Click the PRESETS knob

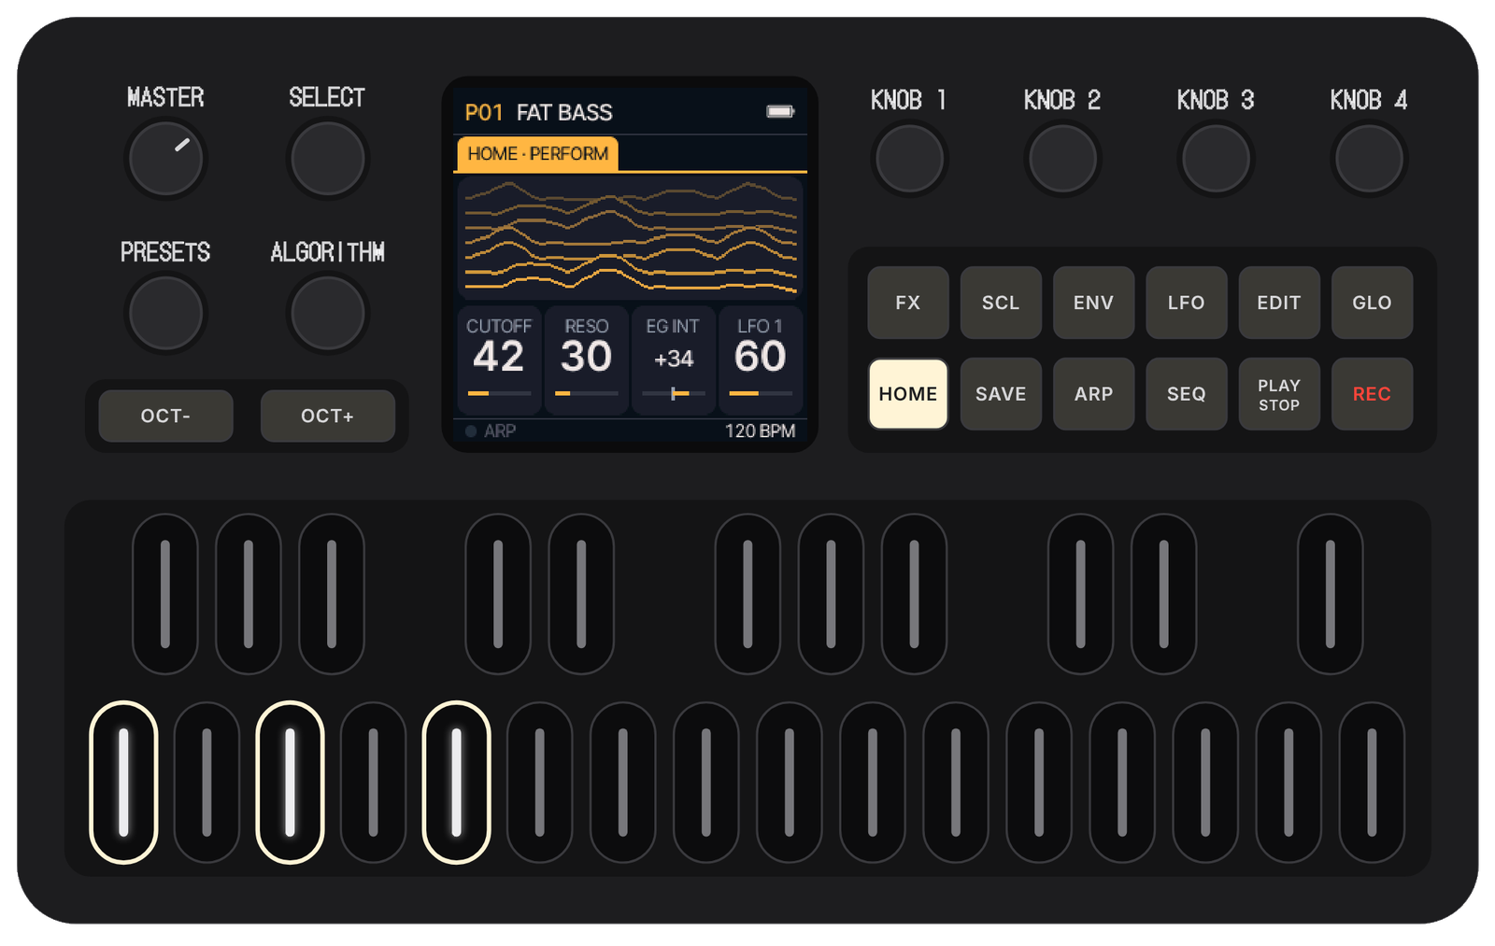click(165, 314)
